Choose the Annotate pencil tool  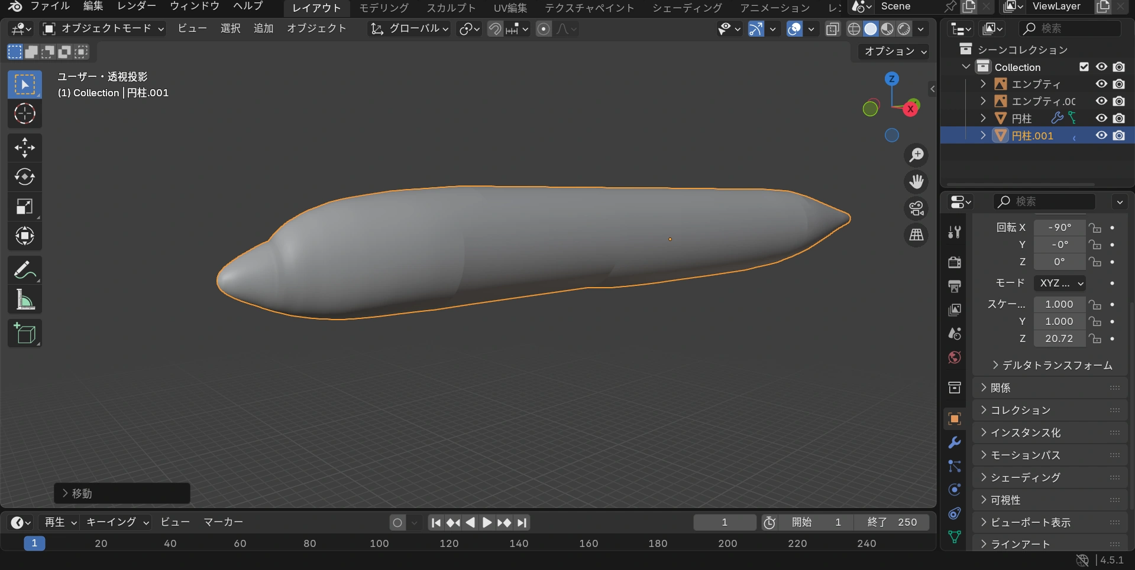click(24, 271)
